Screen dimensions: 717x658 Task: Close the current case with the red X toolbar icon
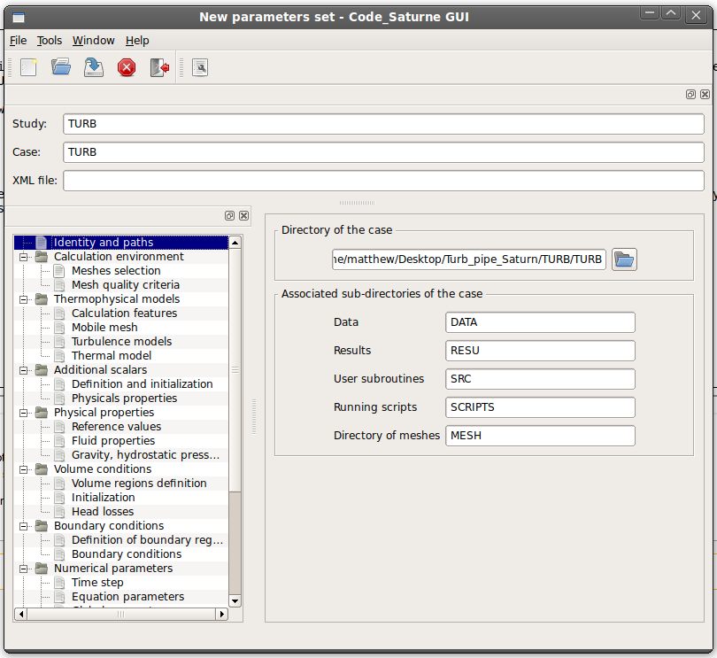point(127,67)
